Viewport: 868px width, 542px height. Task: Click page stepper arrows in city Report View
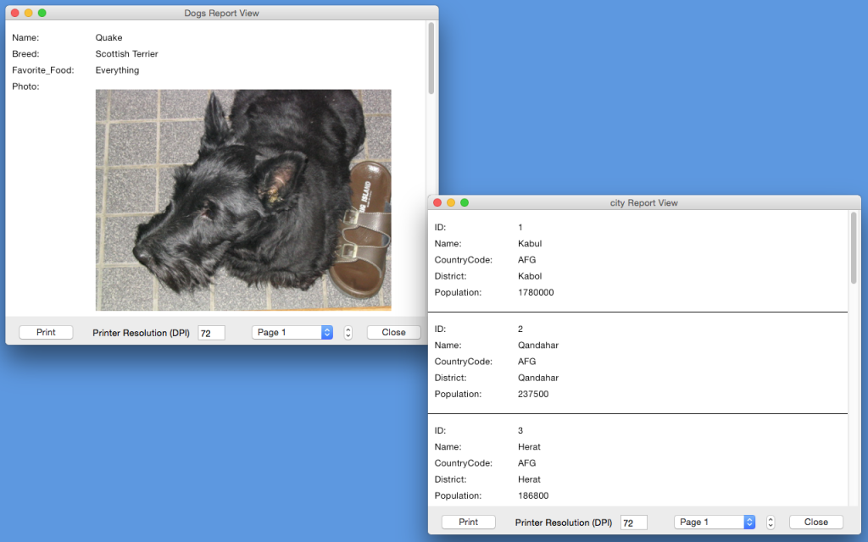click(770, 523)
